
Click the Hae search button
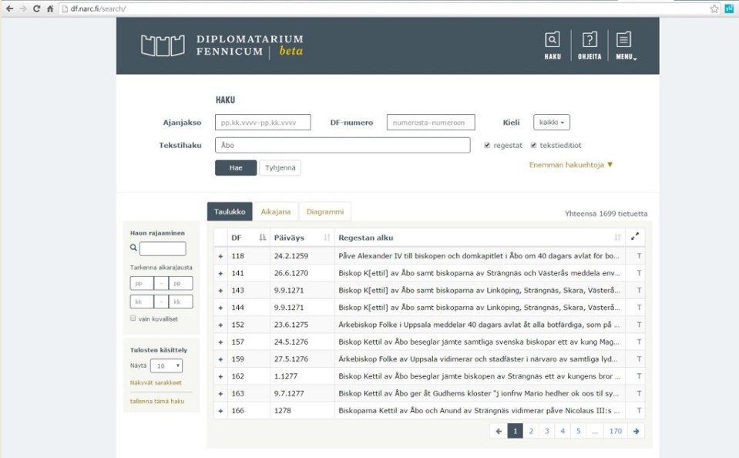(x=235, y=167)
